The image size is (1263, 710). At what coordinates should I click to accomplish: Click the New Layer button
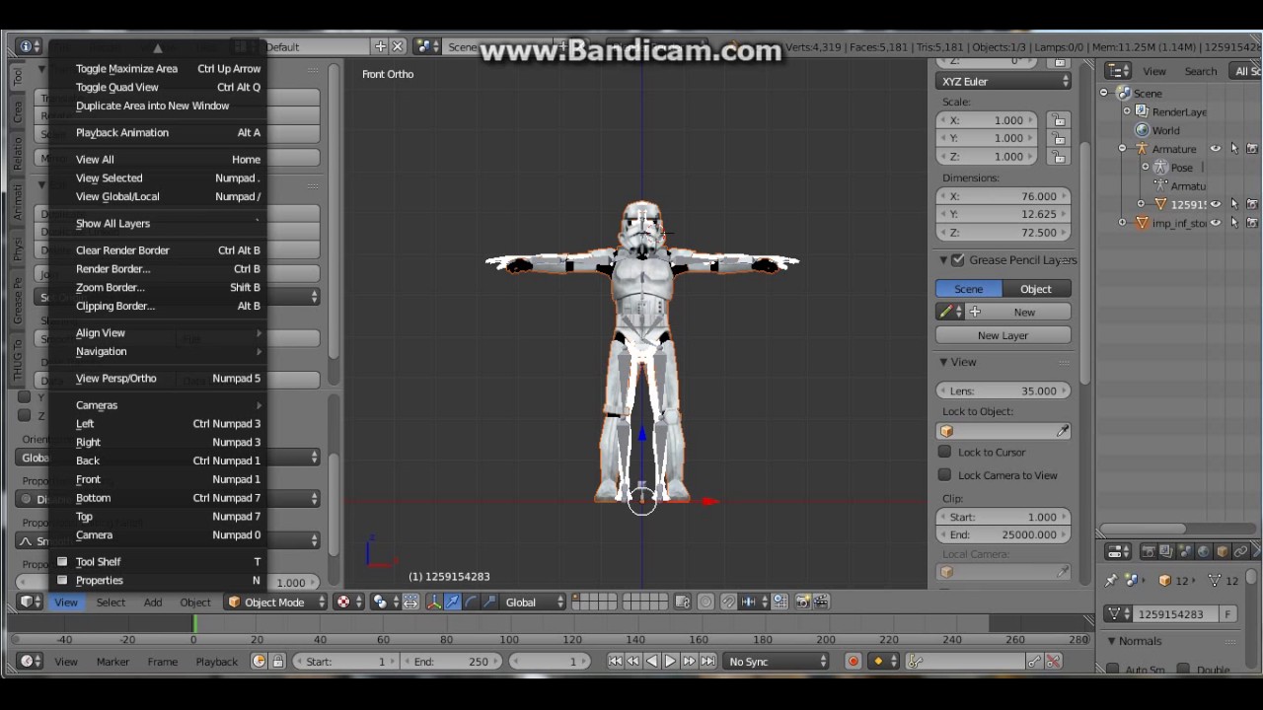(1003, 335)
